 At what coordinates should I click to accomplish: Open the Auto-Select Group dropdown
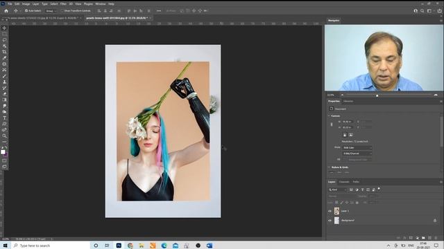click(51, 11)
